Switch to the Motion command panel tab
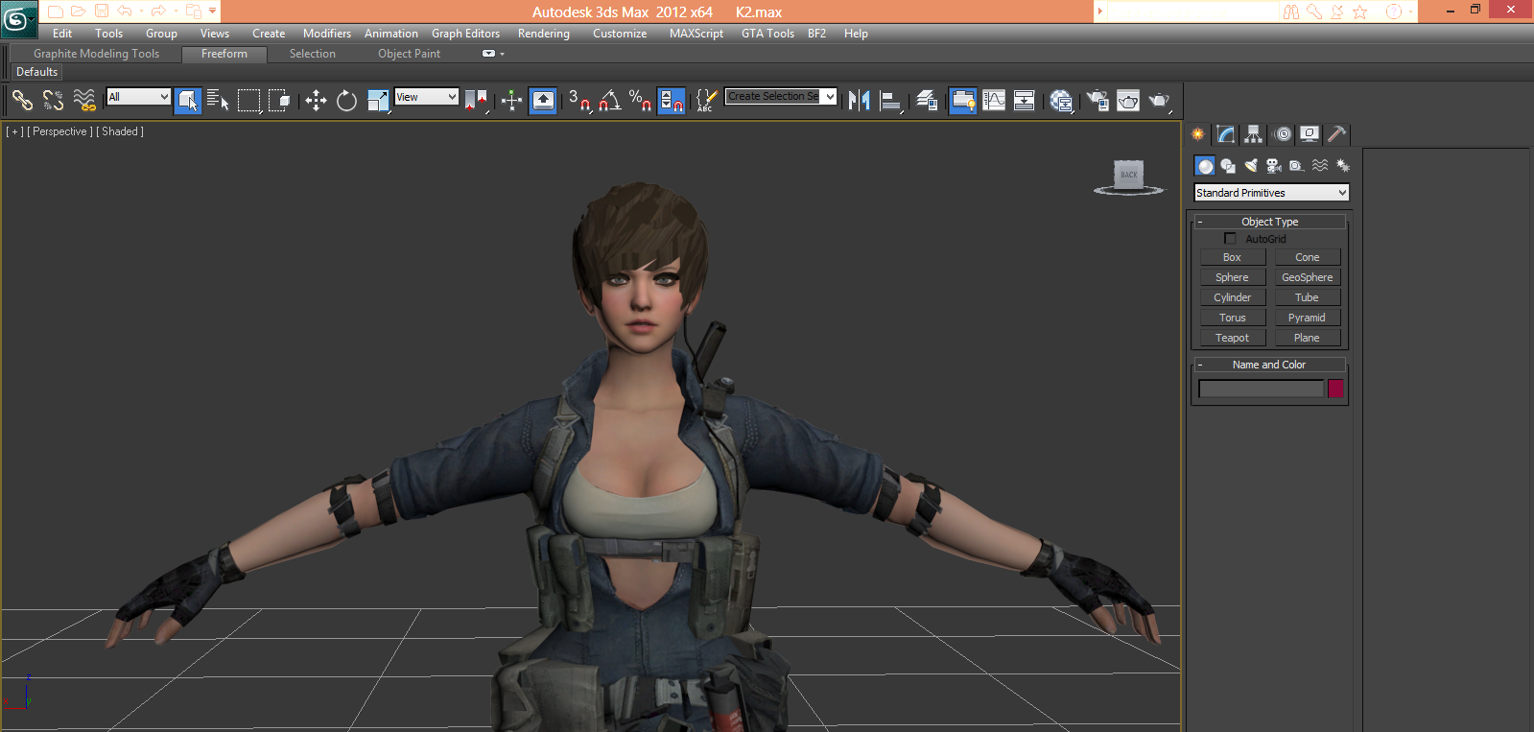Screen dimensions: 1534x732 (x=1283, y=134)
